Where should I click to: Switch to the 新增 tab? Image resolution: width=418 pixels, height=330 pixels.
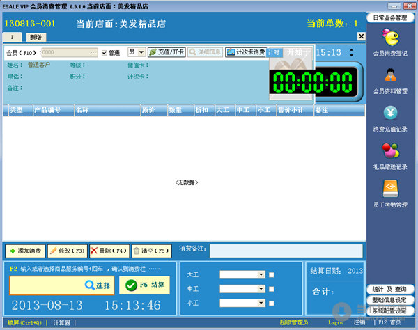click(x=35, y=37)
